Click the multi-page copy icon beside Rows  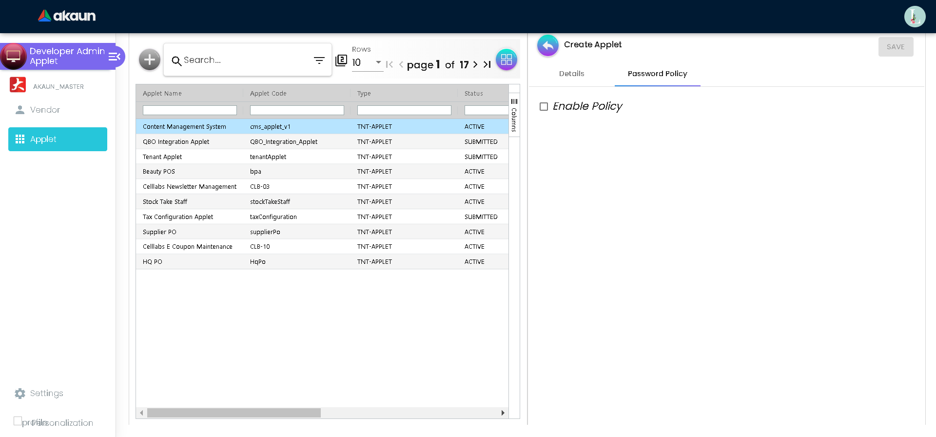pos(341,60)
